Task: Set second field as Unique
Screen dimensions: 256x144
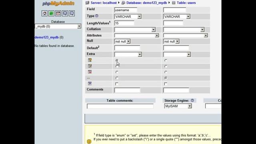Action: pyautogui.click(x=166, y=72)
